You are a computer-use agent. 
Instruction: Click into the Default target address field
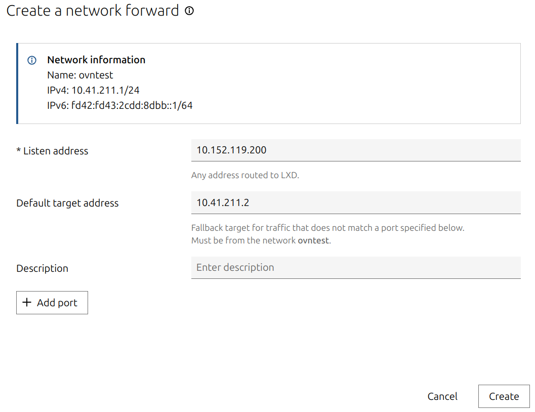355,202
